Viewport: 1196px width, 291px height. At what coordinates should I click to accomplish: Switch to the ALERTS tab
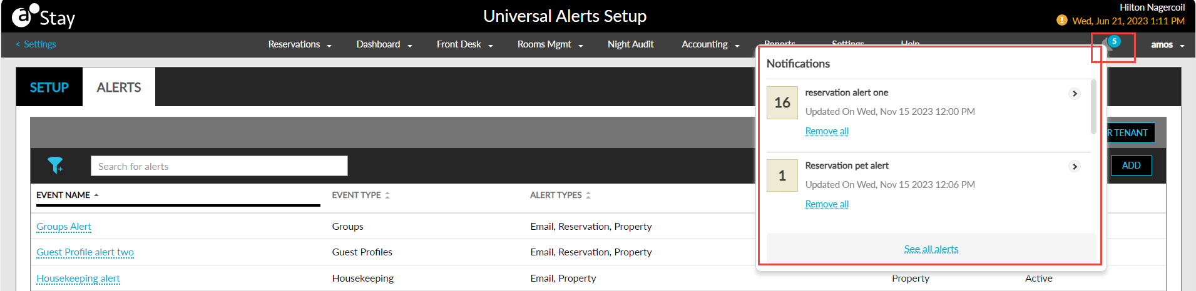coord(119,87)
